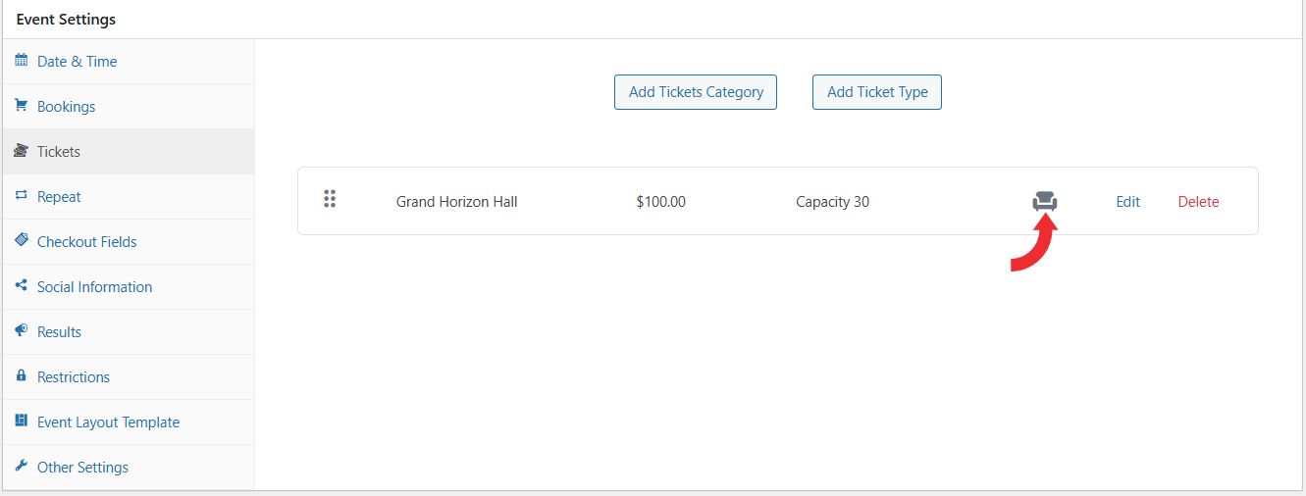Click the megaphone icon beside Results
This screenshot has width=1306, height=496.
pos(22,331)
